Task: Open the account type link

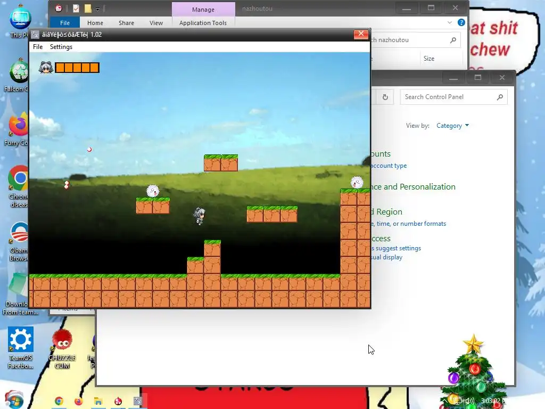Action: coord(389,166)
